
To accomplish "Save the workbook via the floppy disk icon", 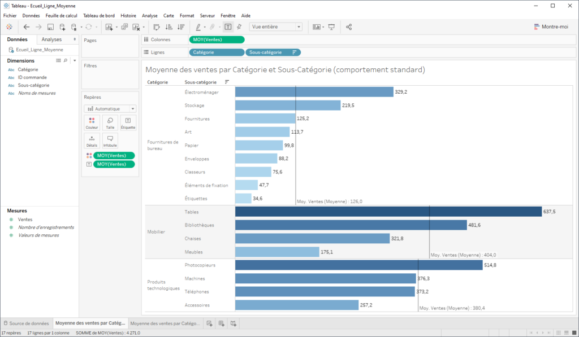I will tap(50, 27).
